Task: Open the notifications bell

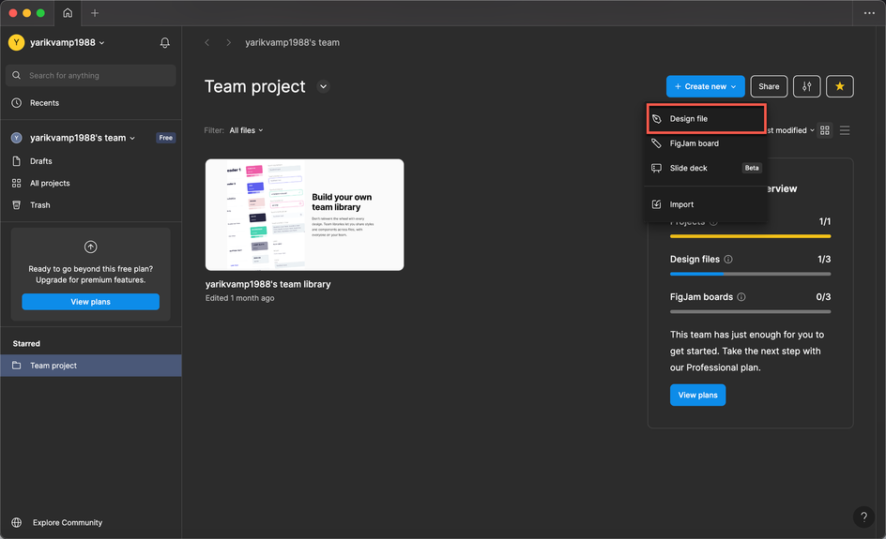Action: point(164,43)
